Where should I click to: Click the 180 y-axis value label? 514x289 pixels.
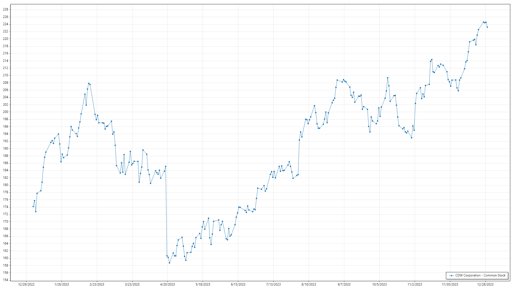[x=5, y=185]
